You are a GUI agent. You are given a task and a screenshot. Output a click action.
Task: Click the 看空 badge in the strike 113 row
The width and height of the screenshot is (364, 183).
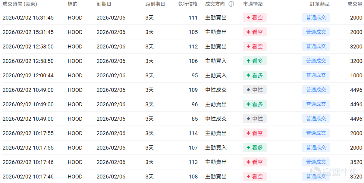click(255, 162)
